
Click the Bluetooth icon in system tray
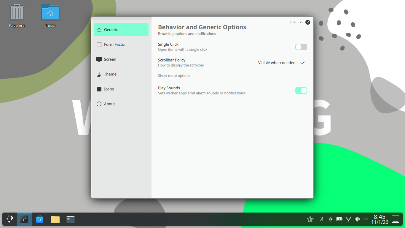(321, 219)
